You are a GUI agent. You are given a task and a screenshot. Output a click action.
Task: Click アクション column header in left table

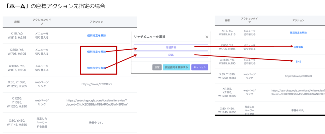coord(97,22)
